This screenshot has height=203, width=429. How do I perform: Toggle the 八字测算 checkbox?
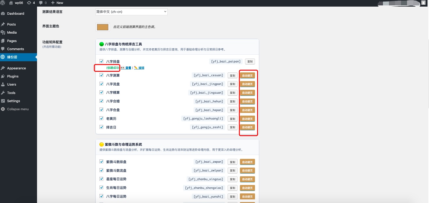[101, 75]
